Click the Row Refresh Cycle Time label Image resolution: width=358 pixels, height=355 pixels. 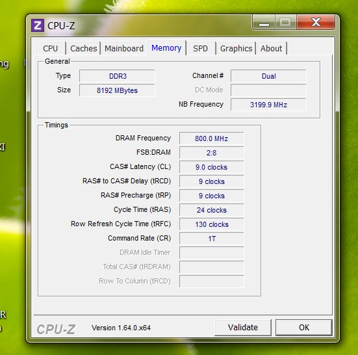click(121, 224)
